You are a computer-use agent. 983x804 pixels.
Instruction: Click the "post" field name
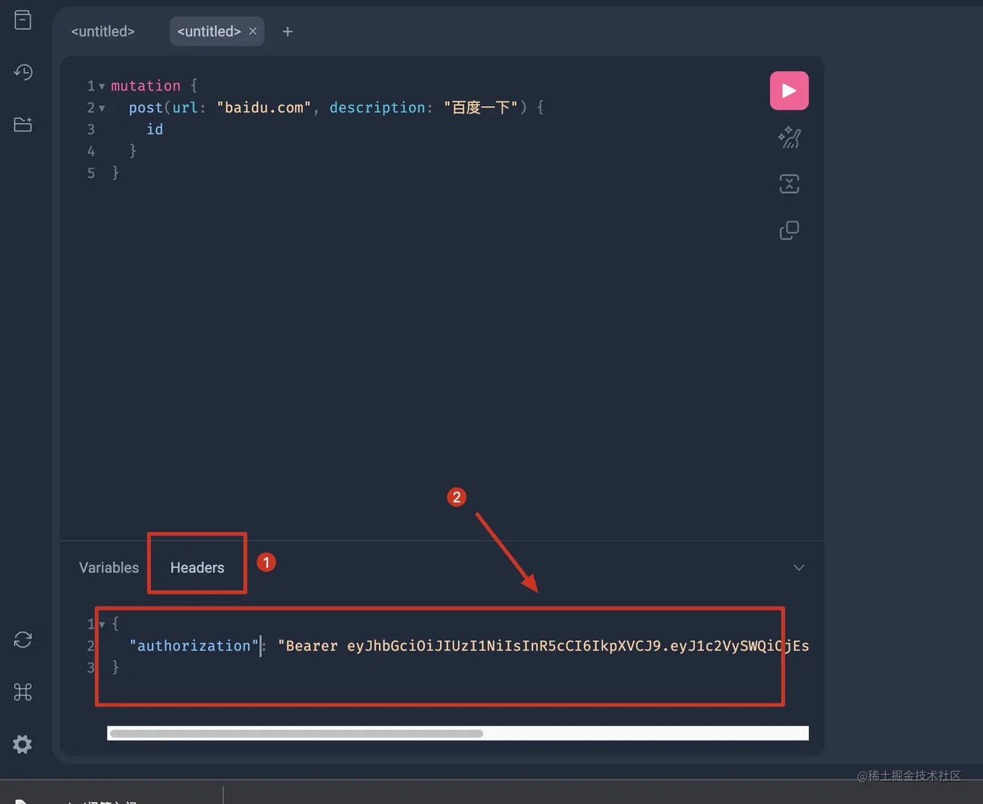(146, 108)
